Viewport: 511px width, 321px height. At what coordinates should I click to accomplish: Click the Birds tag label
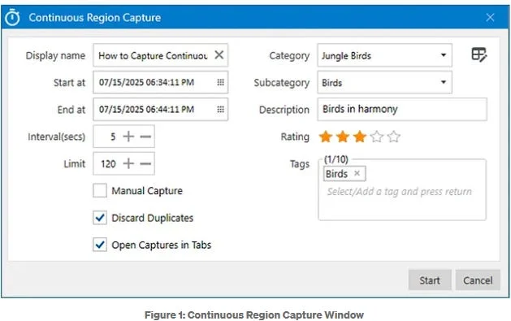coord(336,174)
